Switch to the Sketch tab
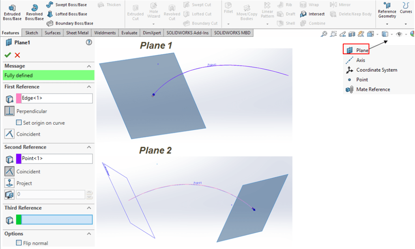The image size is (415, 249). click(32, 33)
